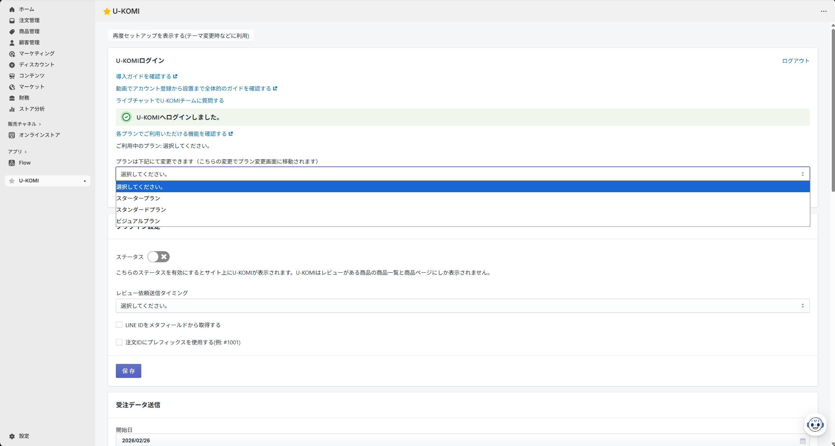The image size is (835, 446).
Task: Toggle the ステータス switch on
Action: (158, 257)
